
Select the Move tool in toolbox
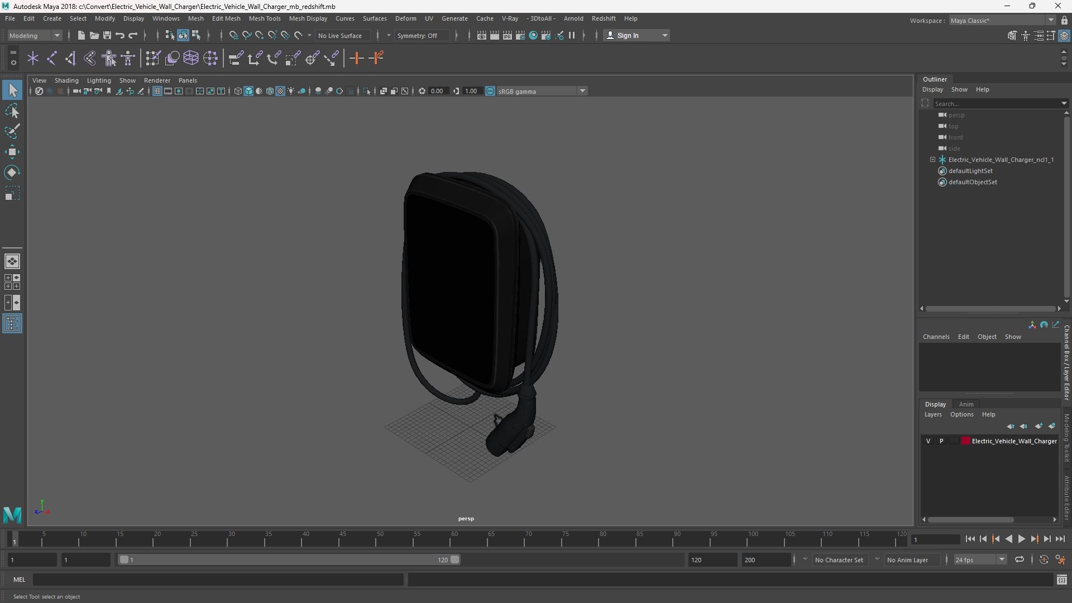pyautogui.click(x=12, y=152)
